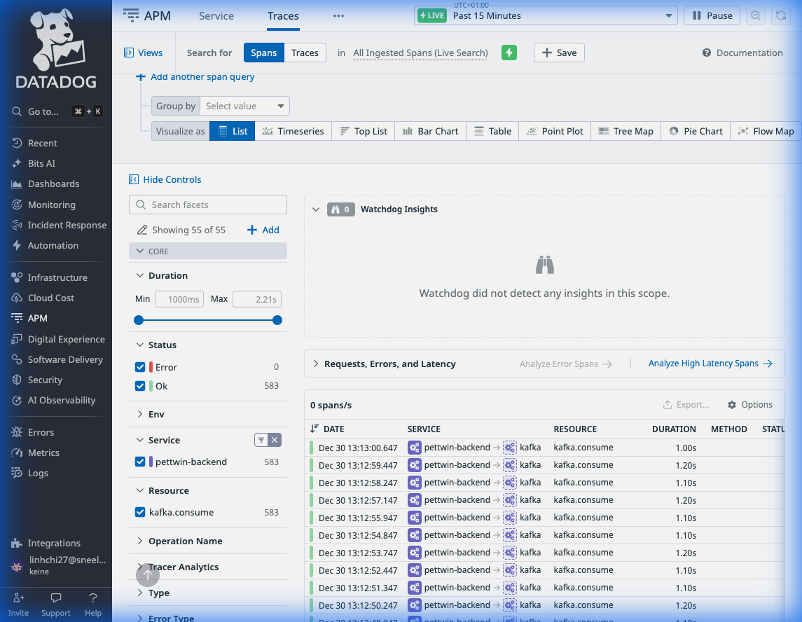
Task: Click Hide Controls
Action: coord(165,179)
